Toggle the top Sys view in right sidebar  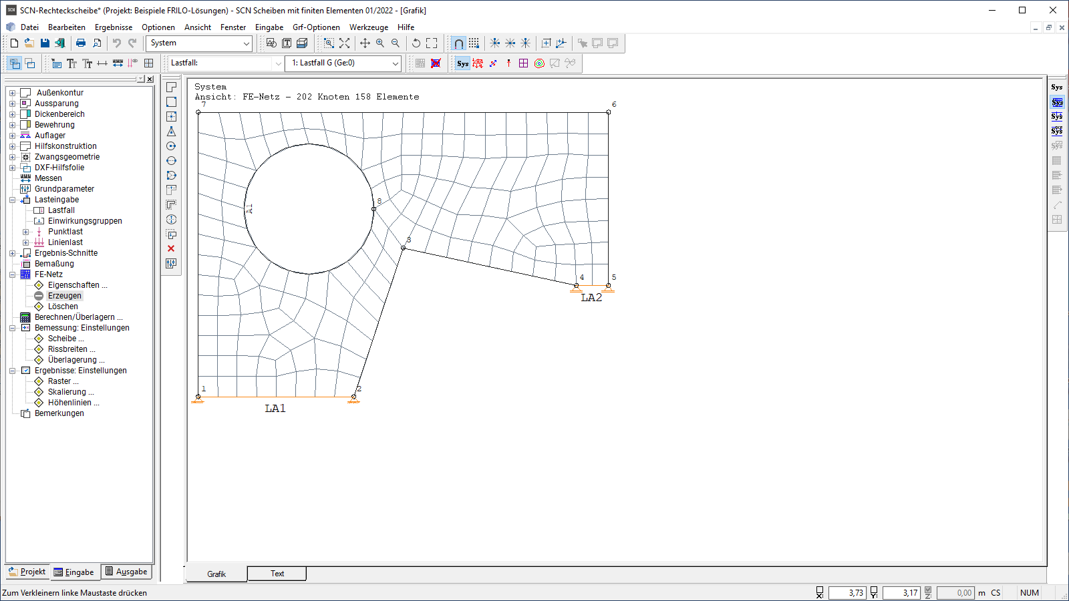[x=1057, y=87]
